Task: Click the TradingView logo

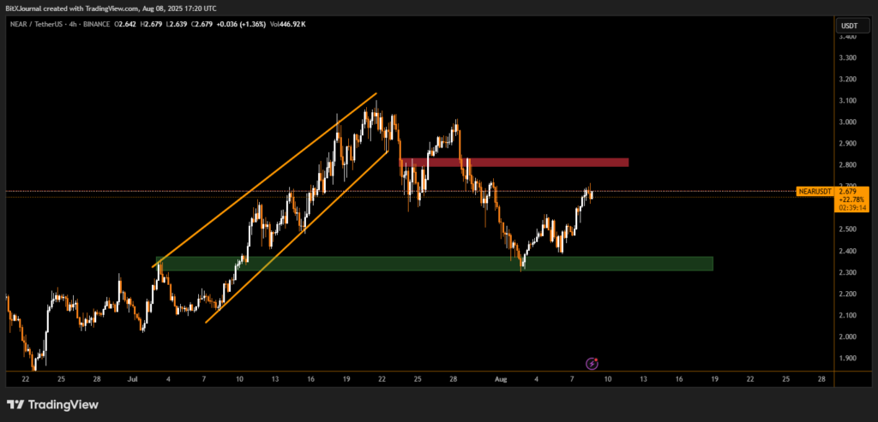Action: (53, 404)
